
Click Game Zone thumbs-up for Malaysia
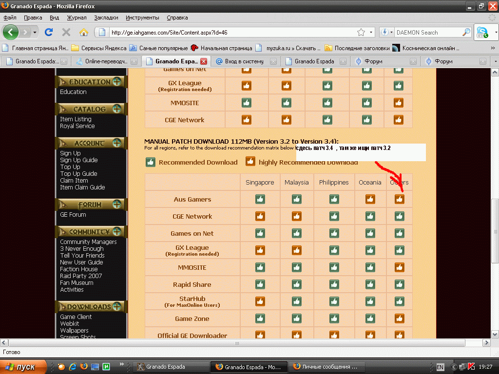coord(296,318)
